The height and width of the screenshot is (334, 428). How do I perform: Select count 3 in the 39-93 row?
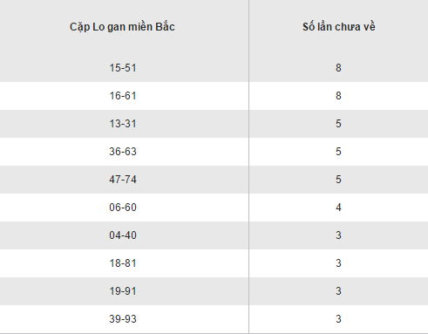pos(338,319)
